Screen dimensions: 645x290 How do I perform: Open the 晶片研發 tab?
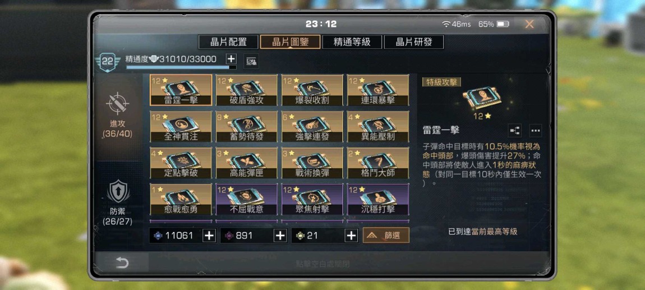(x=414, y=42)
